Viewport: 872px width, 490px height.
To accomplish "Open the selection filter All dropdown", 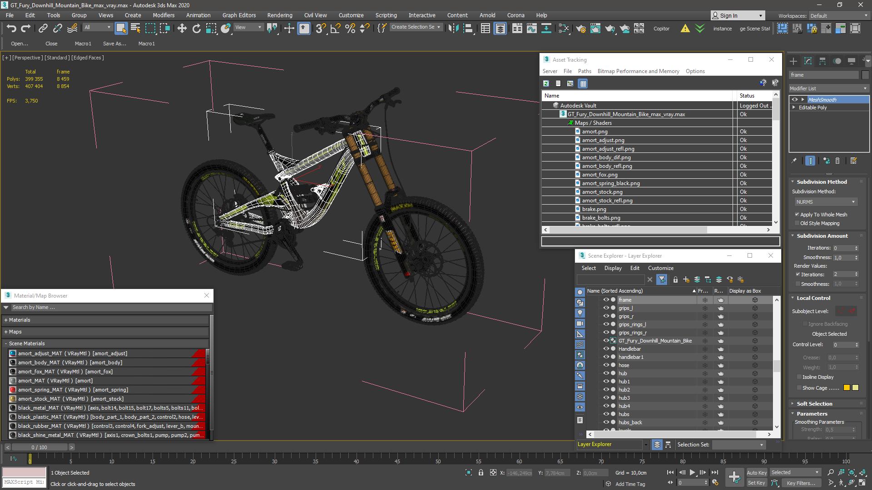I will (x=98, y=27).
